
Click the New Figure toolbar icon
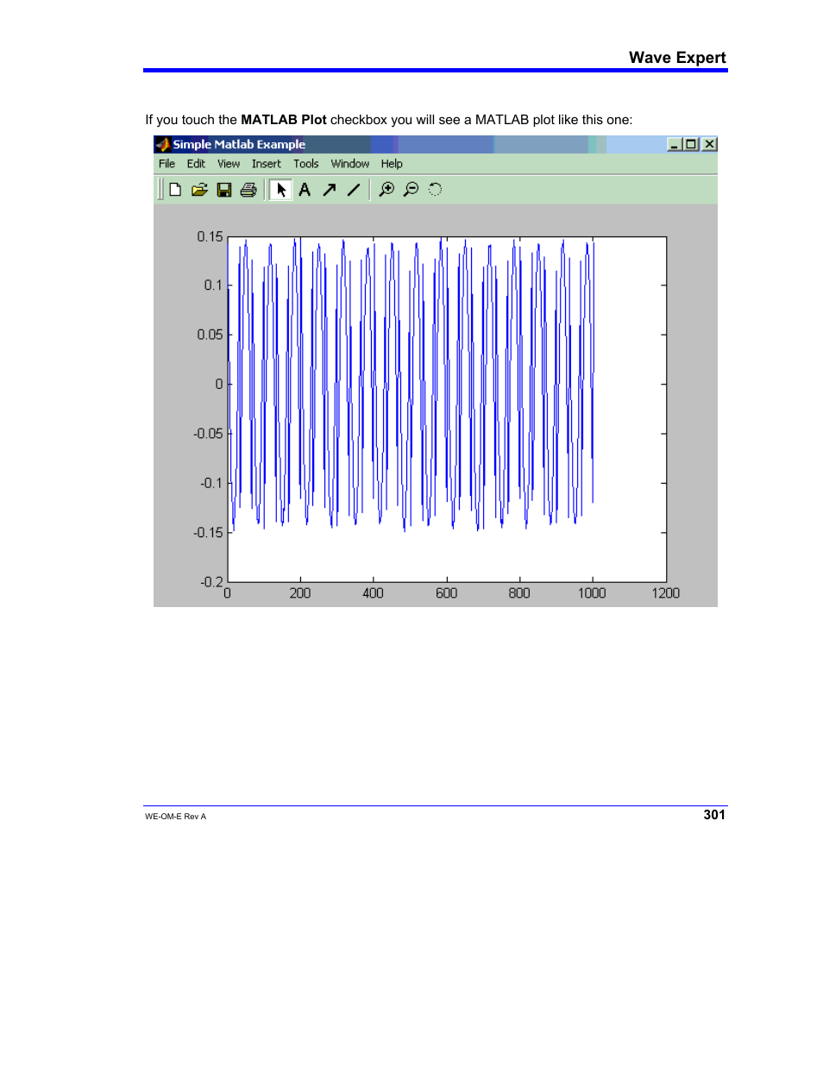(x=175, y=190)
